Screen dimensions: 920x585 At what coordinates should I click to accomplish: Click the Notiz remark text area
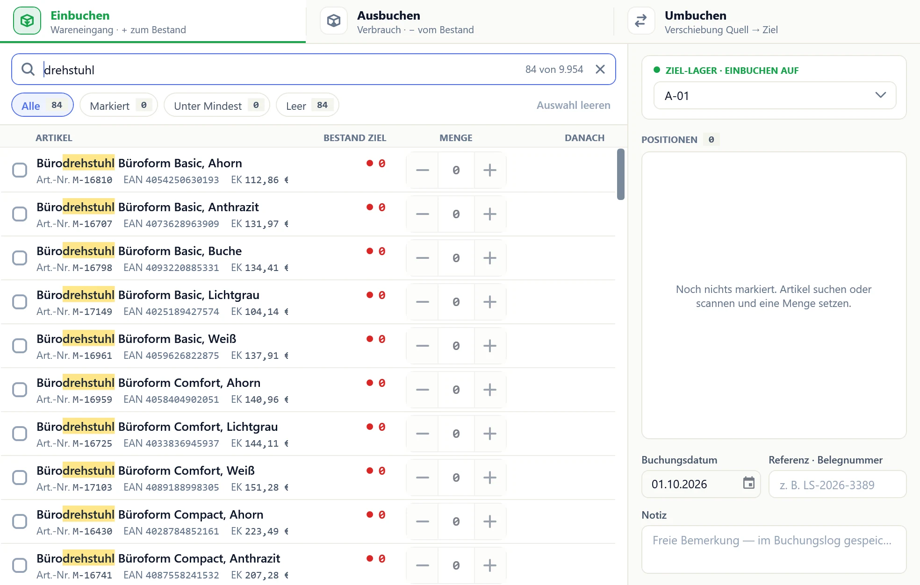[x=774, y=549]
